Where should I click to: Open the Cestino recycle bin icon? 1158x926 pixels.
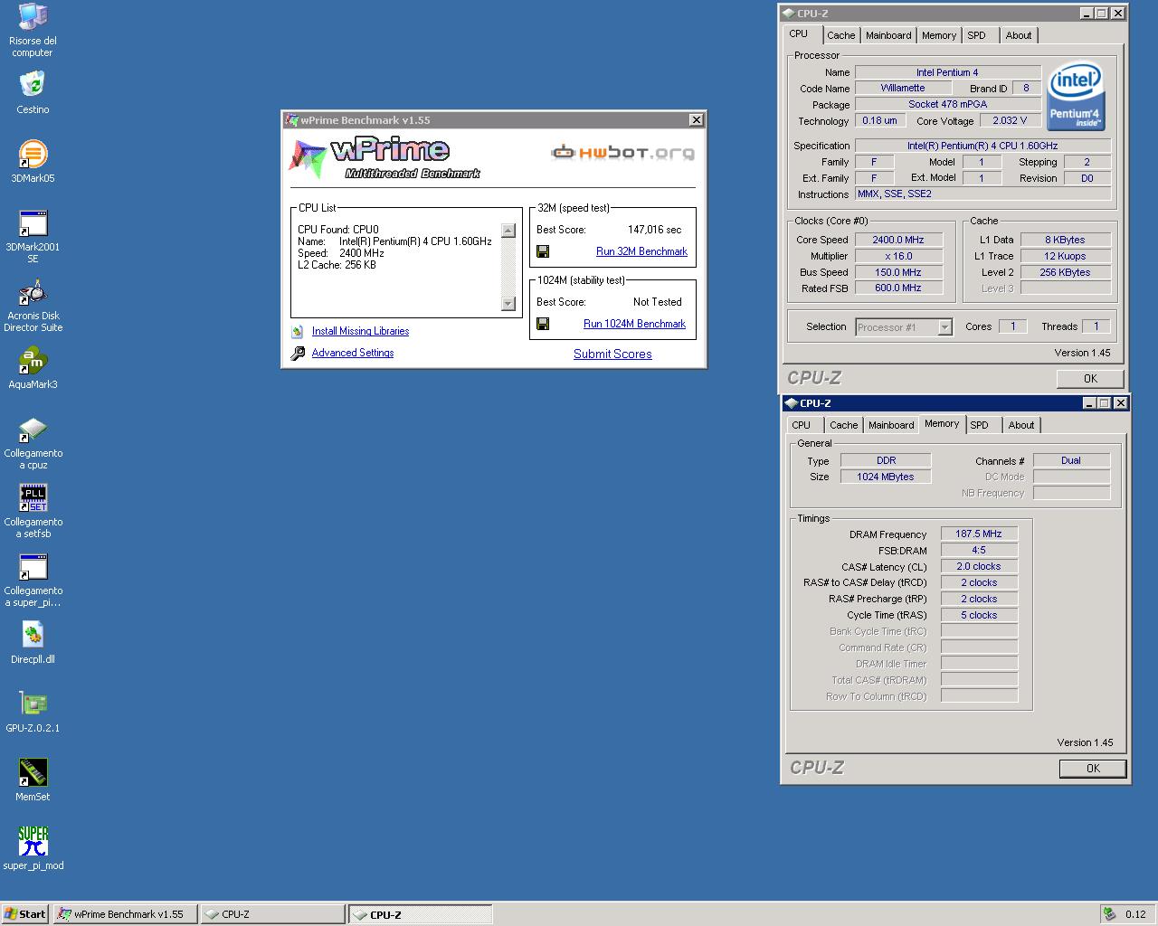33,91
